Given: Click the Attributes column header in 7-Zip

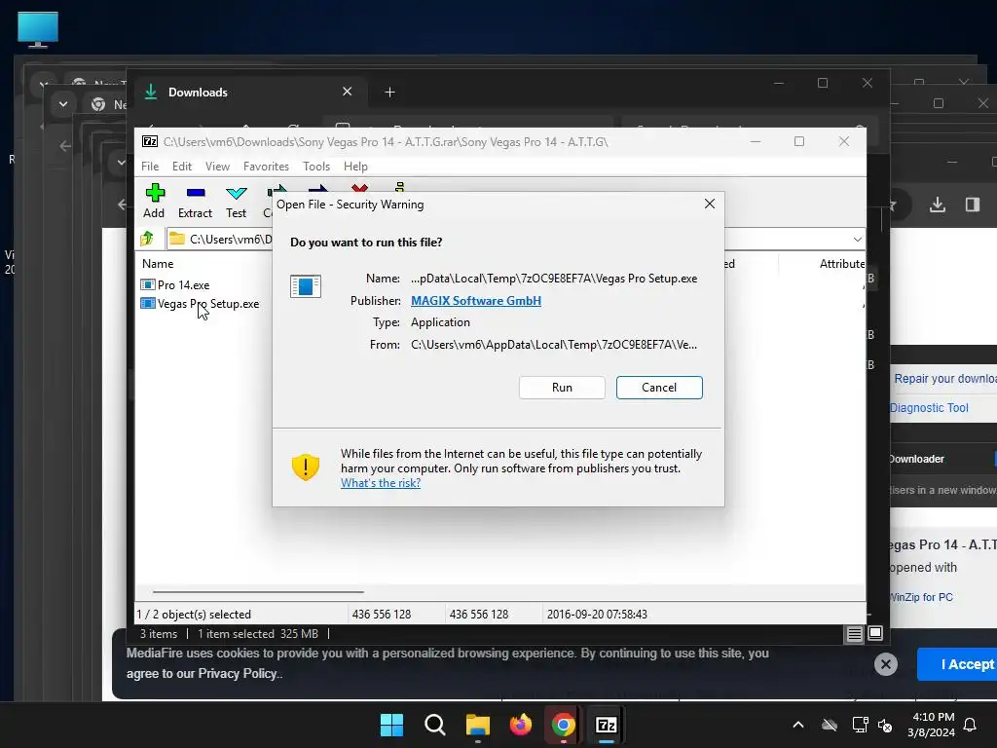Looking at the screenshot, I should click(842, 263).
